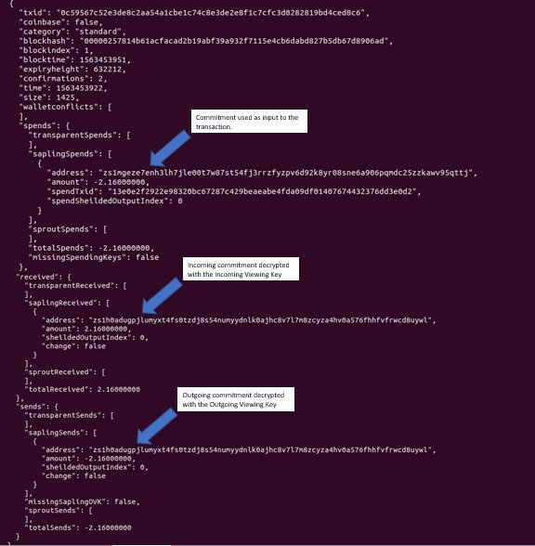Click the txid hash value
This screenshot has width=535, height=546.
[x=210, y=13]
